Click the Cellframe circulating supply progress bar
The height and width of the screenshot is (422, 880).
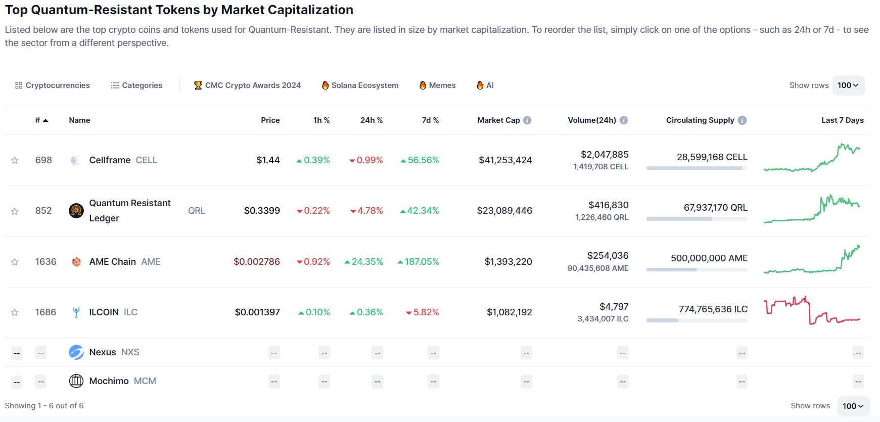pyautogui.click(x=697, y=168)
